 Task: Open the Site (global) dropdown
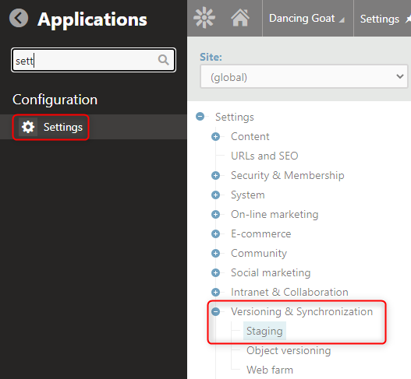click(304, 76)
